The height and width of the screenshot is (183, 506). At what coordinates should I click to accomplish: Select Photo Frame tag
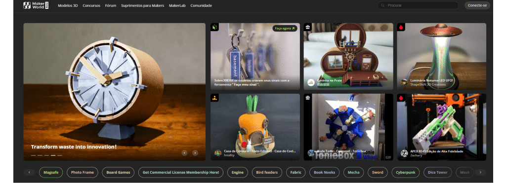(x=83, y=172)
